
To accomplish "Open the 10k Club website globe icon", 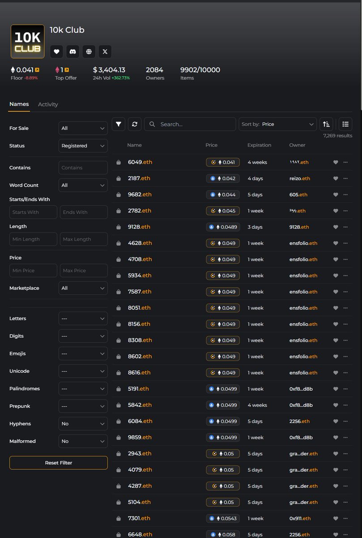I will tap(89, 52).
